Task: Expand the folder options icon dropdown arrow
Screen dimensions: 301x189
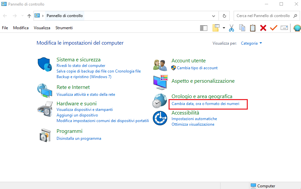Action: 224,28
